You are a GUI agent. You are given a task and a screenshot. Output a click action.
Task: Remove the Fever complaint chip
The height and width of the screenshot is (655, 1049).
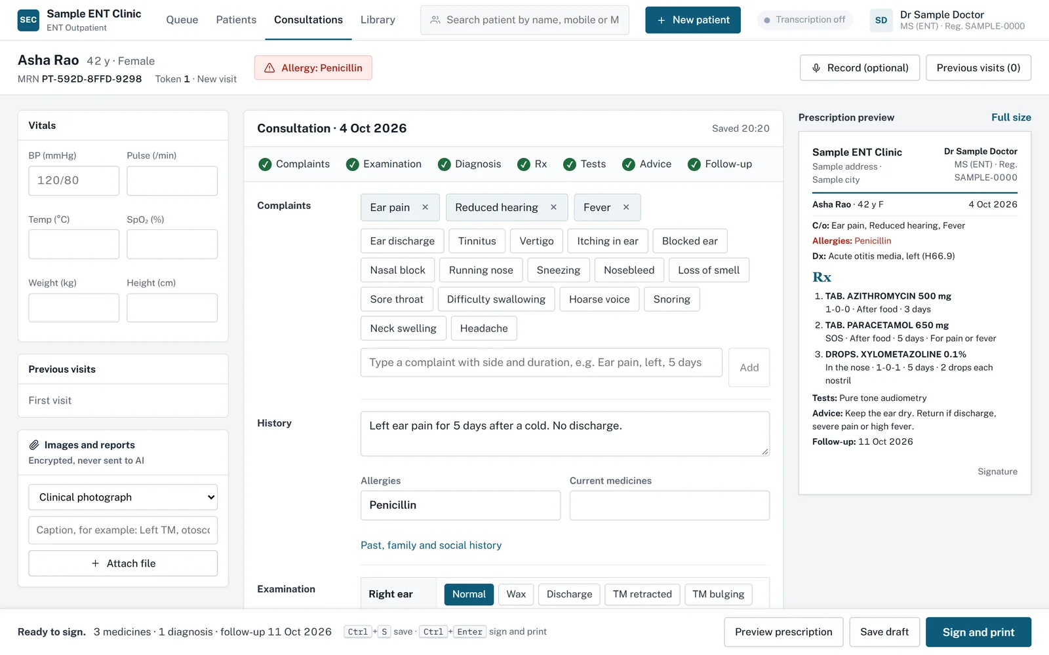click(626, 208)
